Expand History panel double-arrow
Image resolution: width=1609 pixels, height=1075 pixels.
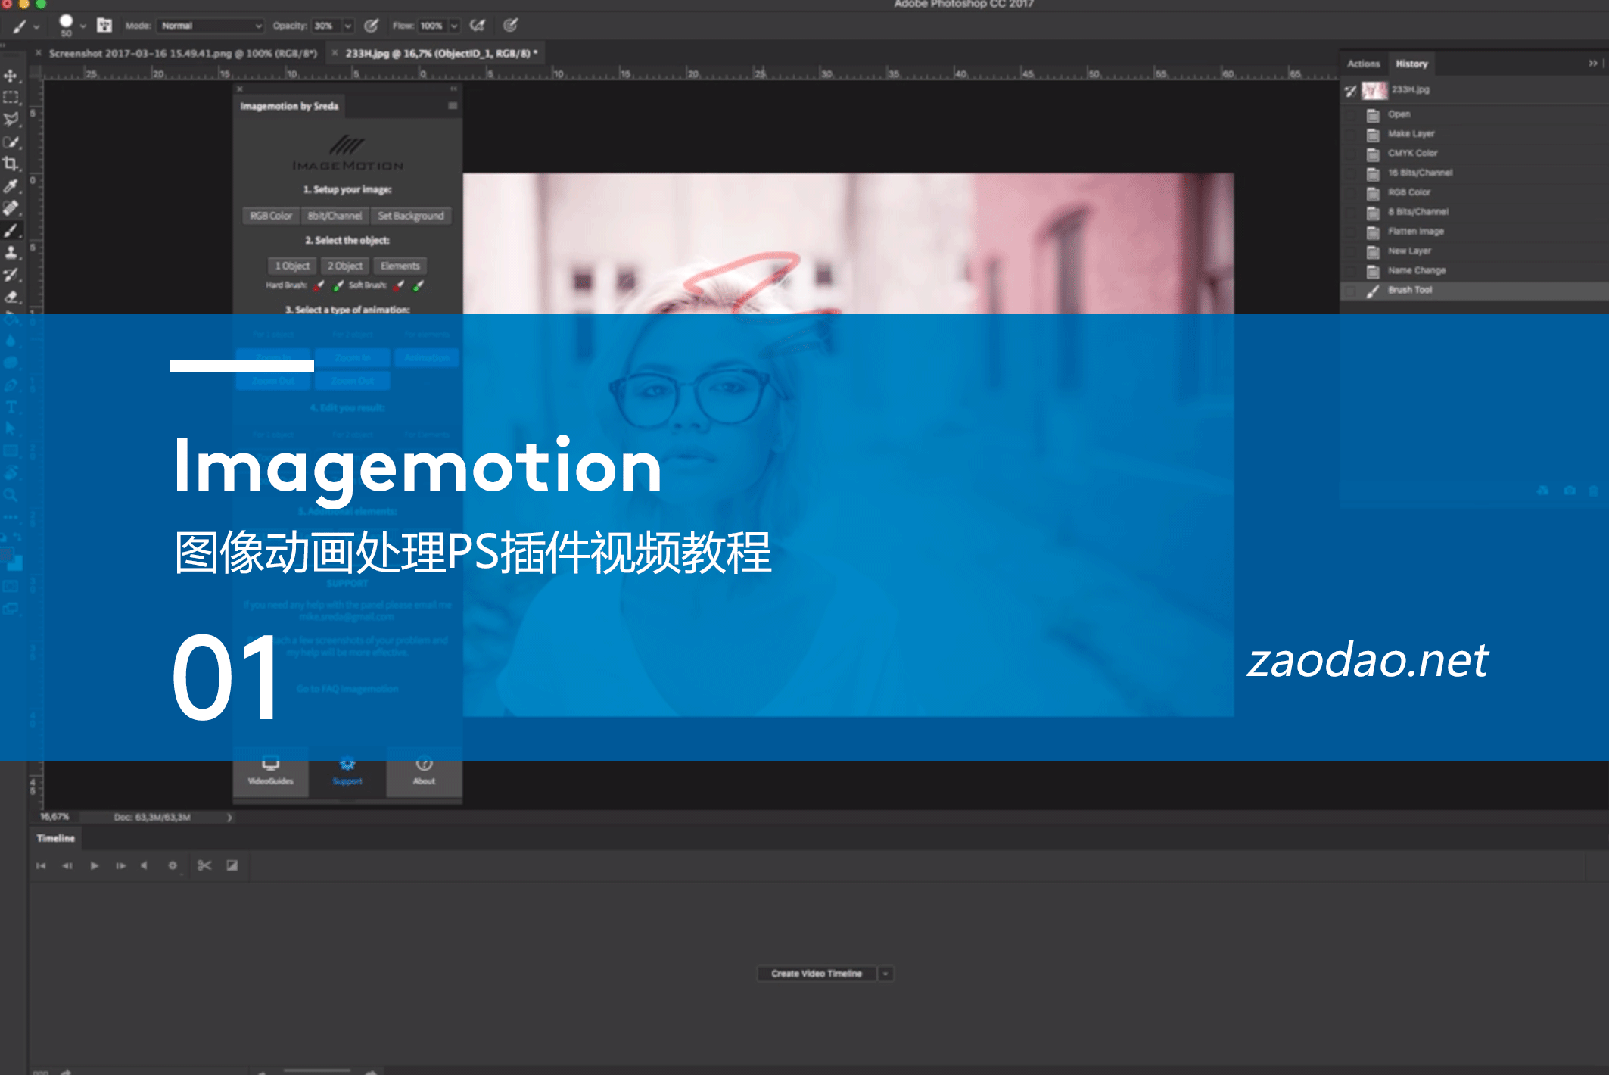[x=1592, y=64]
